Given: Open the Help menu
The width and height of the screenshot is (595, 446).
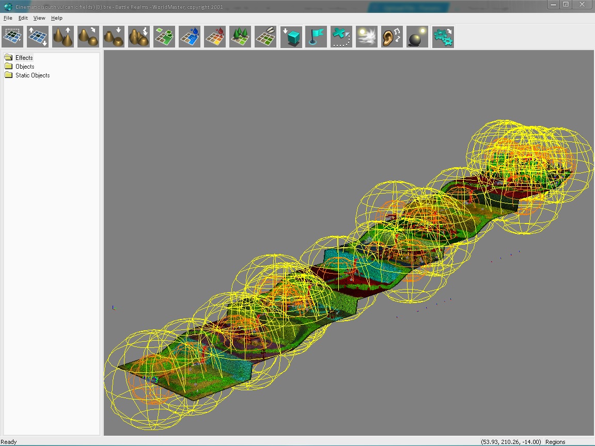Looking at the screenshot, I should pyautogui.click(x=56, y=18).
